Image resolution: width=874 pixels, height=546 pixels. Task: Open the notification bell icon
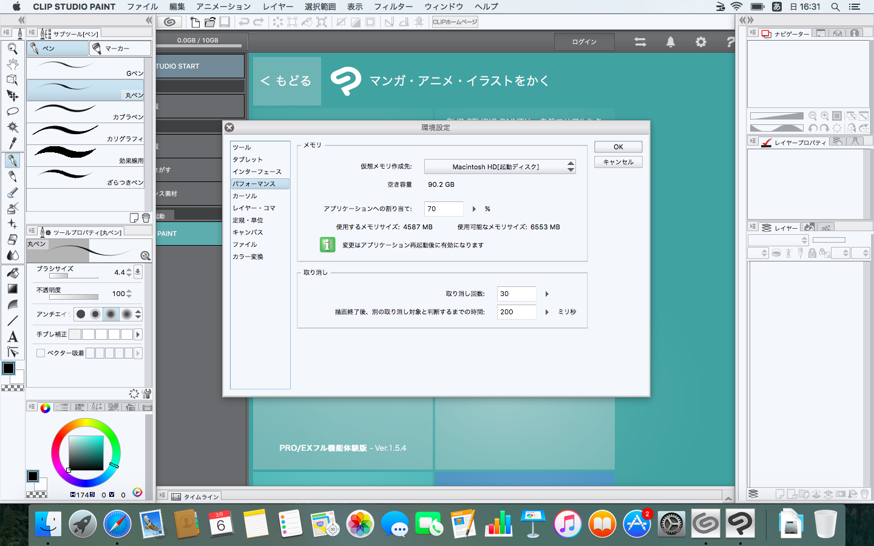pos(670,42)
